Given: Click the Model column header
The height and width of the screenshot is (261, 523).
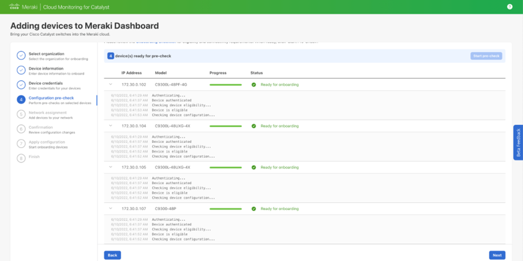Looking at the screenshot, I should 161,73.
